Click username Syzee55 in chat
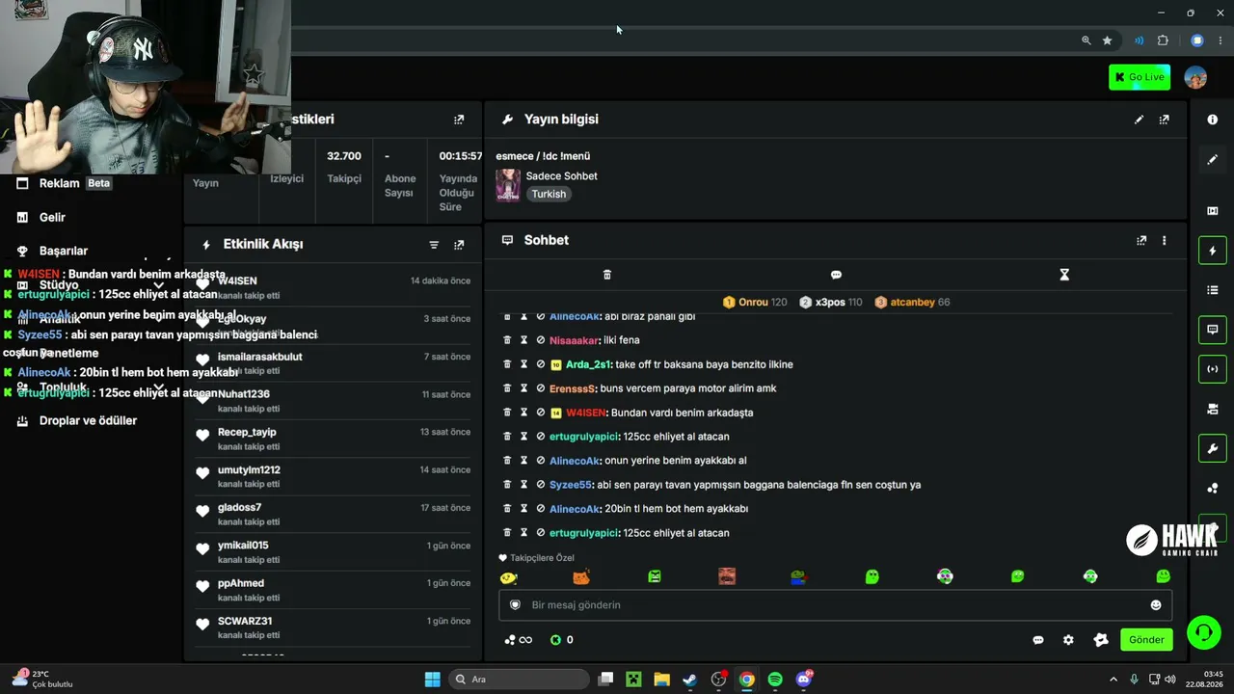The height and width of the screenshot is (694, 1234). 570,485
